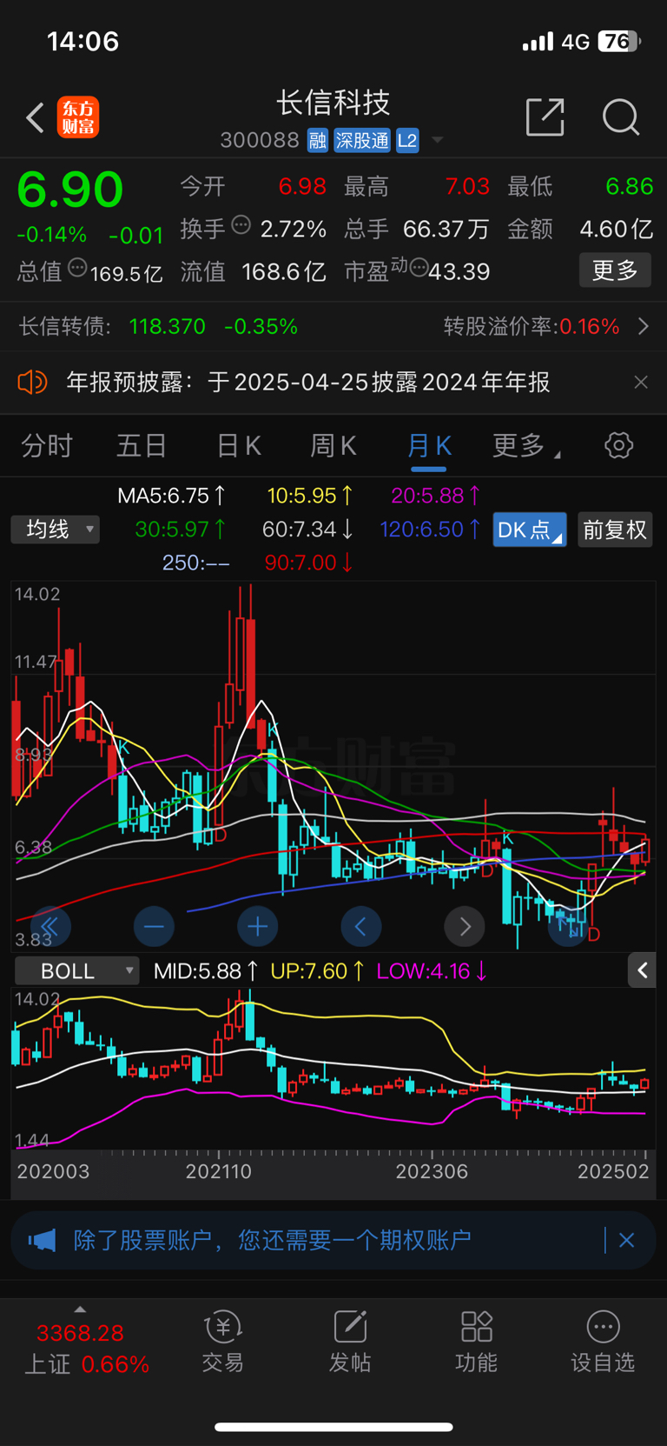Open the search magnifier icon
This screenshot has width=667, height=1446.
click(621, 117)
